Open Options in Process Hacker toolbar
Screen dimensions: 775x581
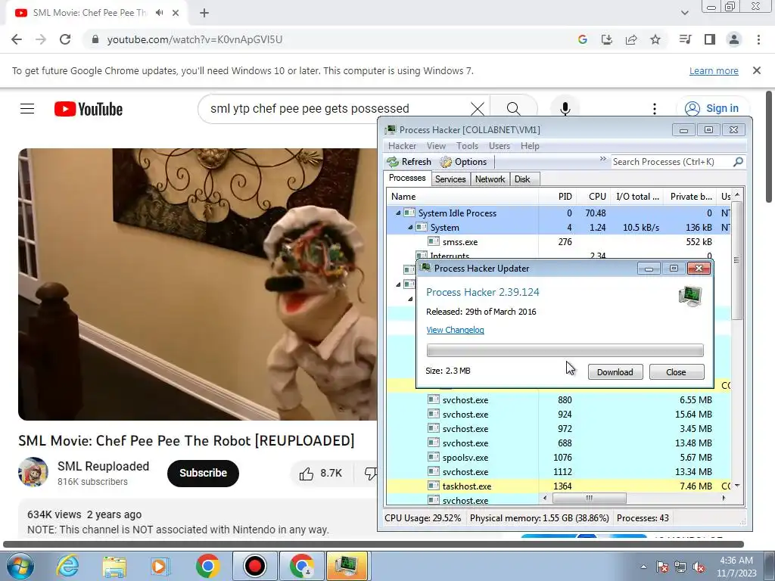click(464, 162)
